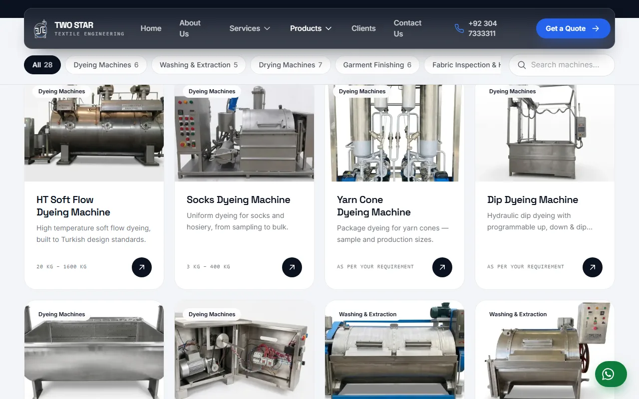Screen dimensions: 639x399
Task: Select the All 28 filter
Action: tap(42, 65)
